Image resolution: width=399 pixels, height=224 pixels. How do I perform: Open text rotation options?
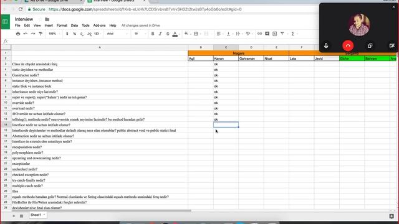click(248, 34)
